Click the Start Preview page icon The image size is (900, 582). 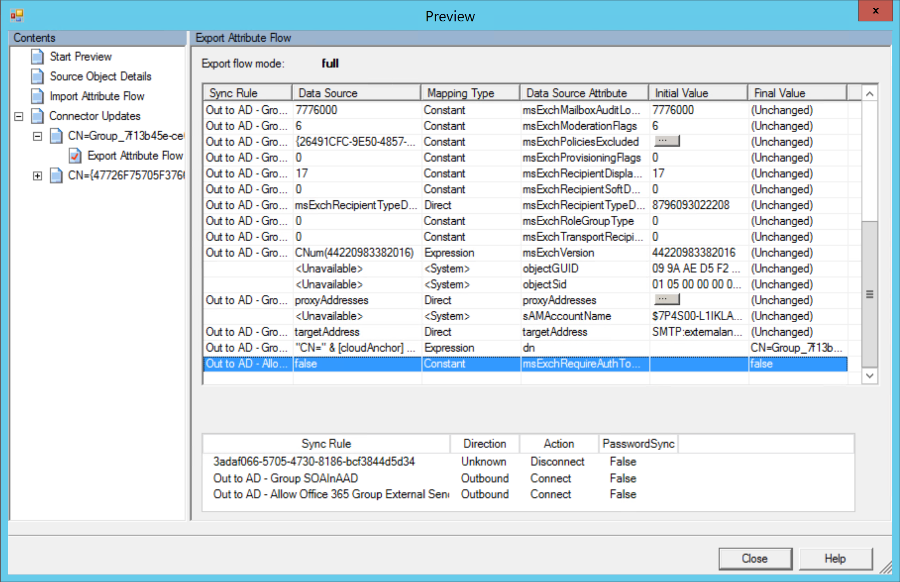(x=37, y=57)
